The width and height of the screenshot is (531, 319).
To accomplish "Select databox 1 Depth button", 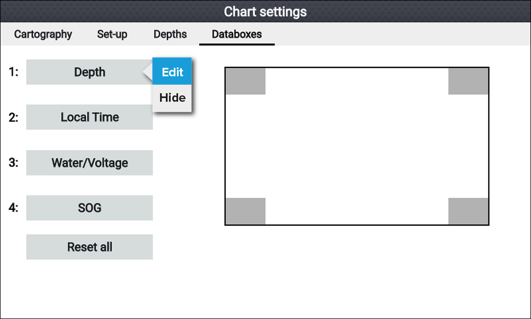I will tap(90, 72).
